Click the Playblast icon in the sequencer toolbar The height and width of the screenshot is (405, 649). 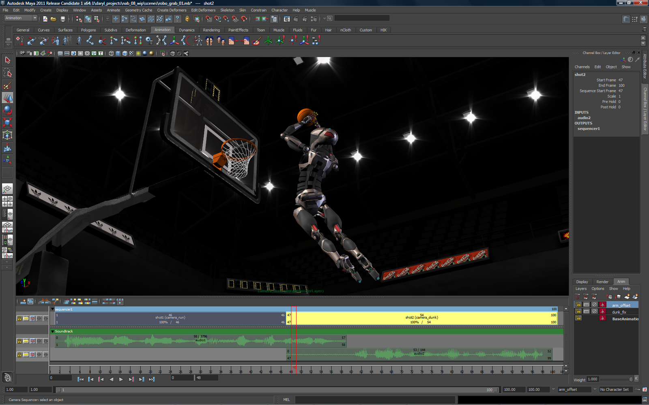click(120, 302)
